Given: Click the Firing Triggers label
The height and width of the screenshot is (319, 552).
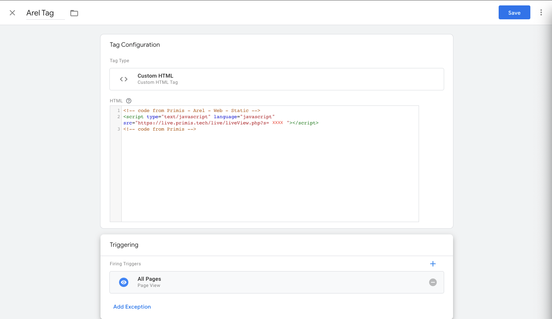Looking at the screenshot, I should coord(125,264).
